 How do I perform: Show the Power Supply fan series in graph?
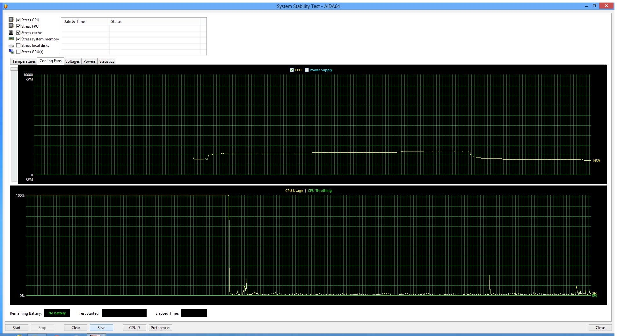click(x=307, y=70)
